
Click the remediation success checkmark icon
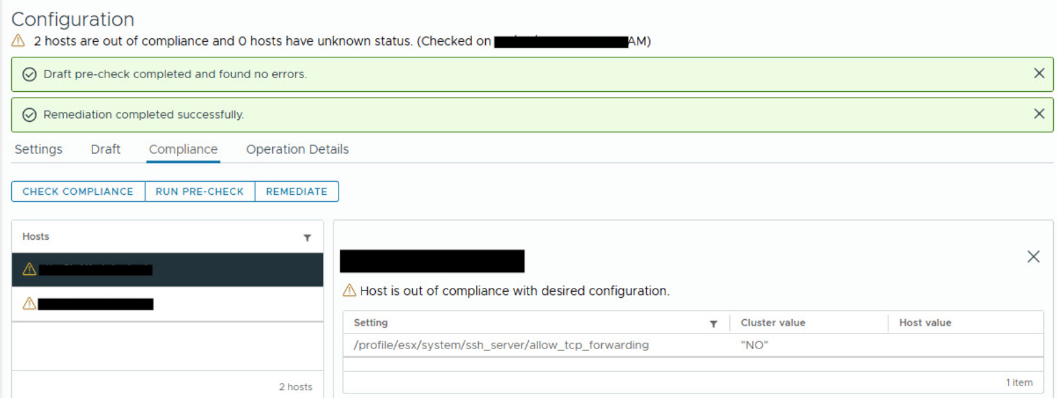[x=29, y=115]
